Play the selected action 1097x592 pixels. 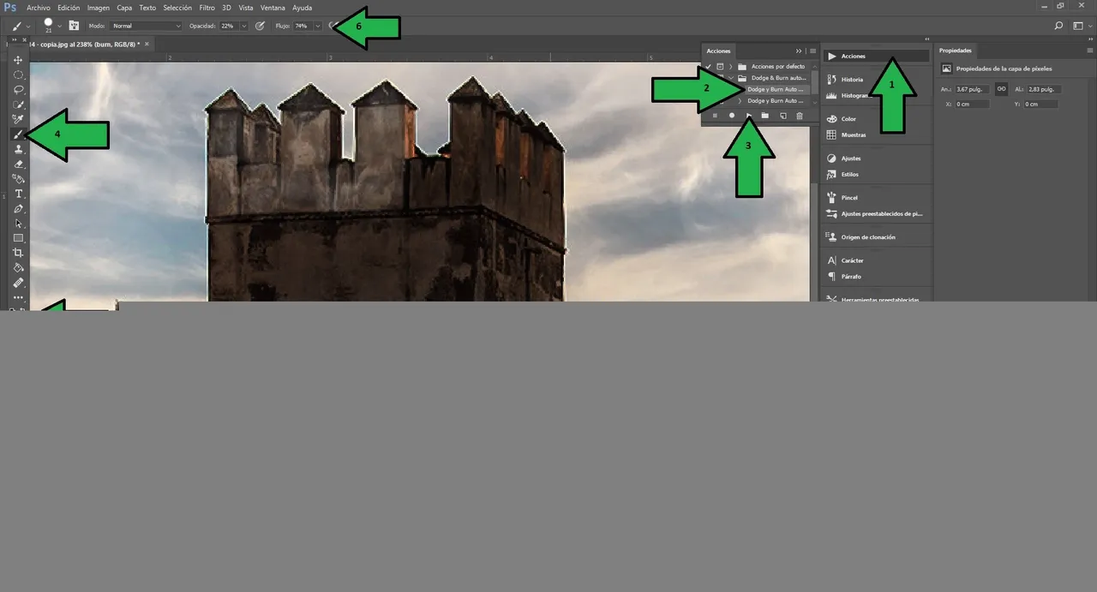(x=749, y=116)
